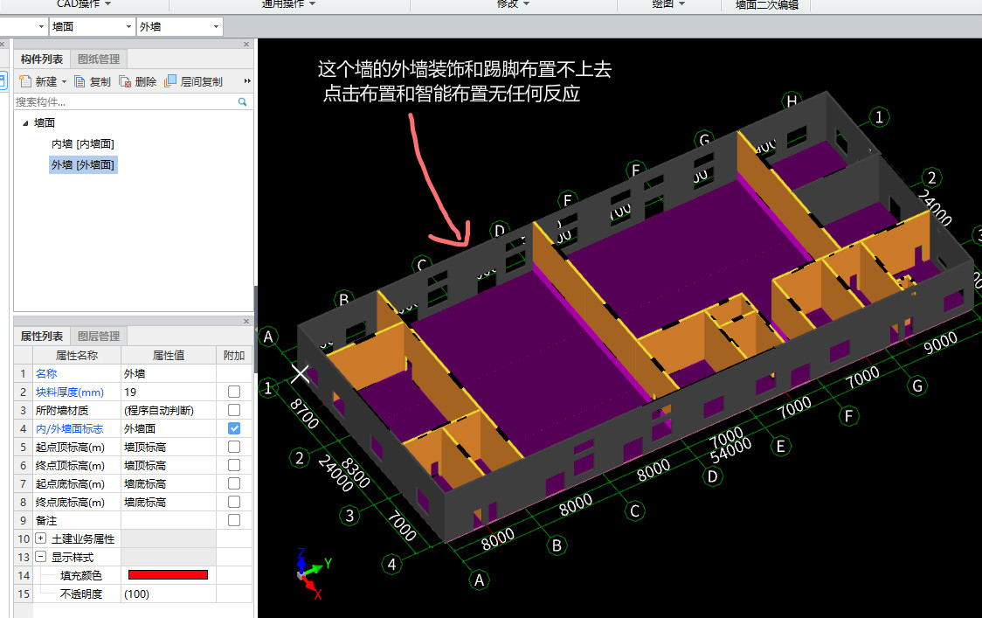This screenshot has width=982, height=618.
Task: Toggle 所附墙材质 attach checkbox
Action: pos(234,410)
